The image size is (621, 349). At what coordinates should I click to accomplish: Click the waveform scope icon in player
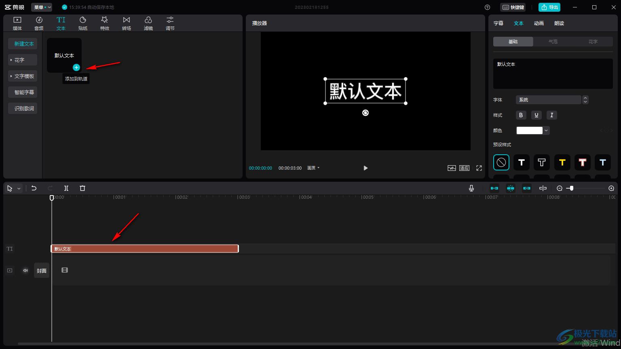click(452, 168)
